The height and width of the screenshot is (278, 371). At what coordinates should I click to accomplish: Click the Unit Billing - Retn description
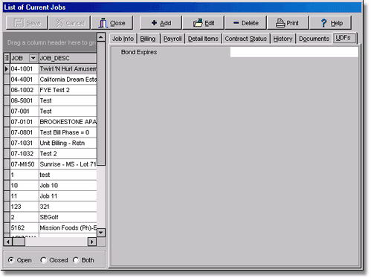tap(68, 143)
